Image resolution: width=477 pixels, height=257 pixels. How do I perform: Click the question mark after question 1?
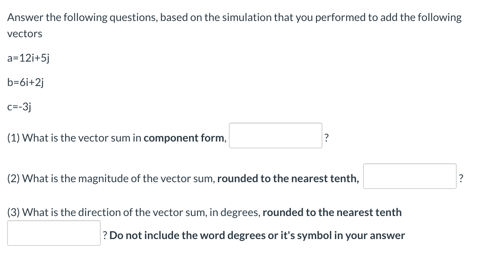[326, 137]
